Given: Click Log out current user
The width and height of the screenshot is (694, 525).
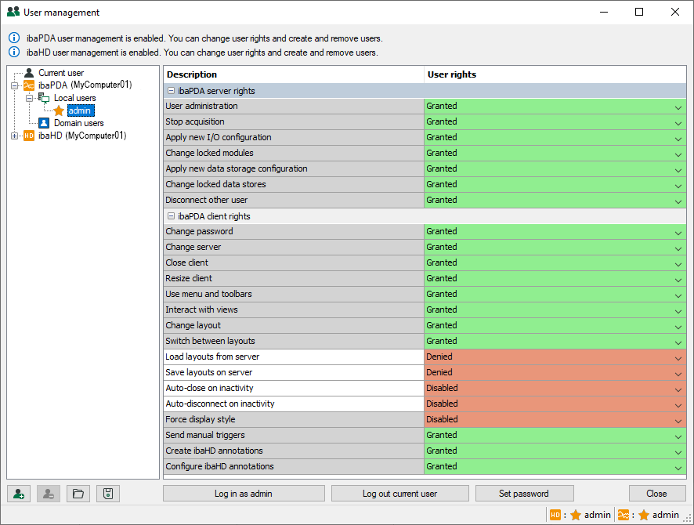Looking at the screenshot, I should (x=399, y=494).
